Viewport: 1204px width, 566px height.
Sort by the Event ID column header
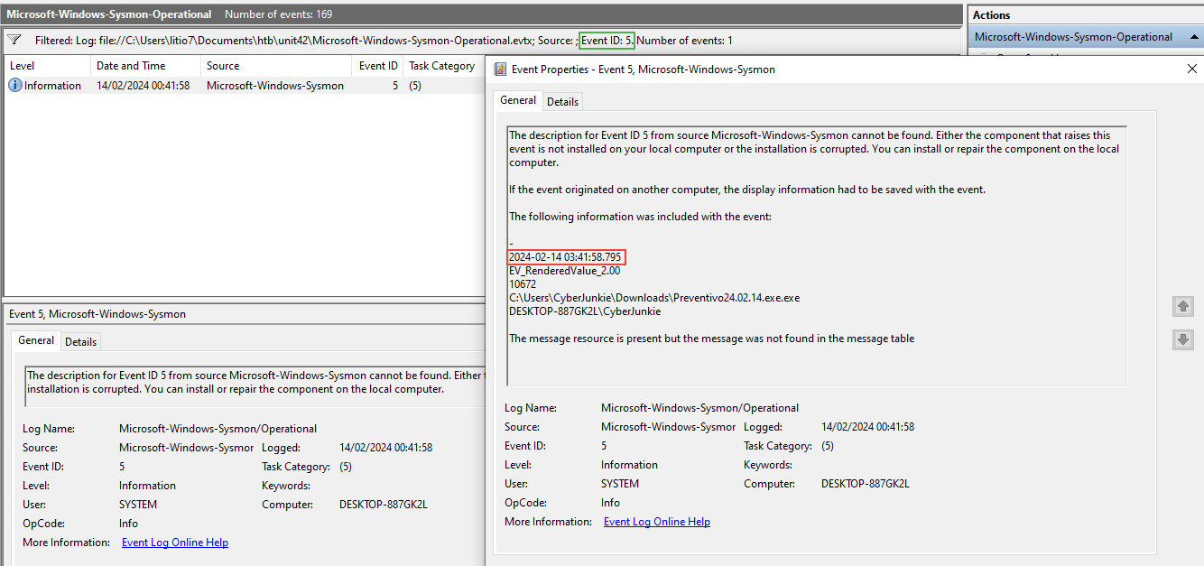(x=377, y=66)
